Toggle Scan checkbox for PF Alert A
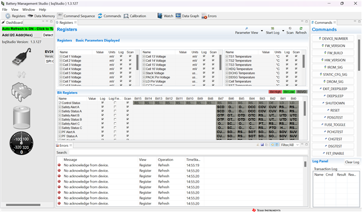Screen dimensions: 362x212 pos(127,132)
